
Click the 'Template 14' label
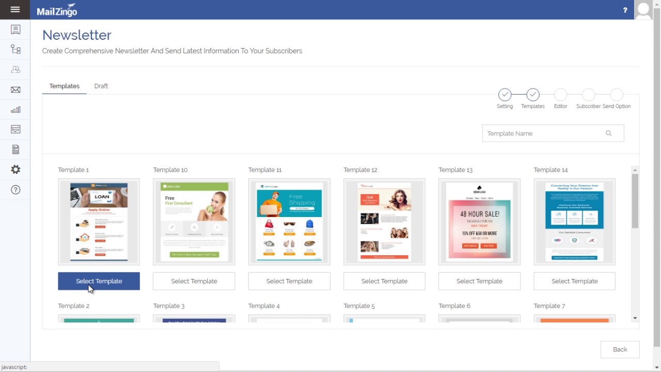point(550,170)
